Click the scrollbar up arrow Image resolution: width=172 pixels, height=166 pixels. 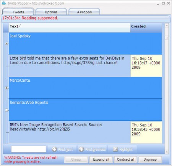tap(167, 26)
